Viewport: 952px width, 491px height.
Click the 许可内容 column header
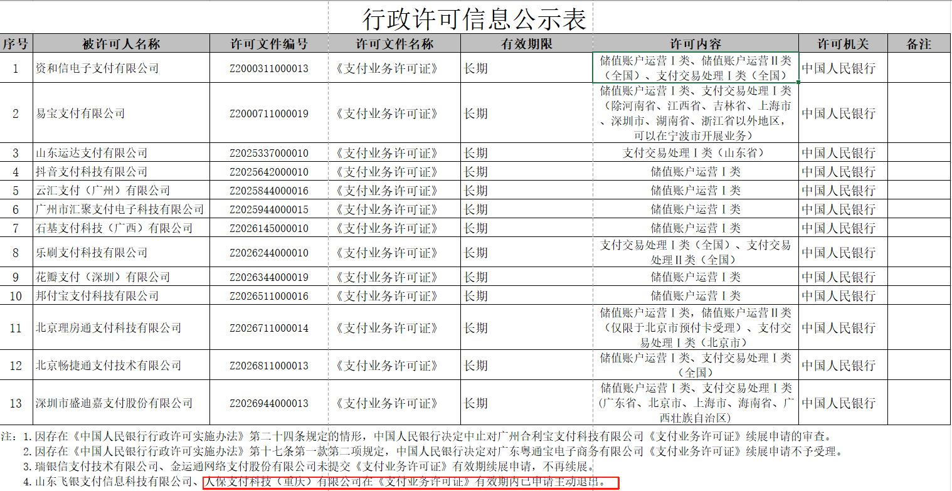(x=695, y=43)
